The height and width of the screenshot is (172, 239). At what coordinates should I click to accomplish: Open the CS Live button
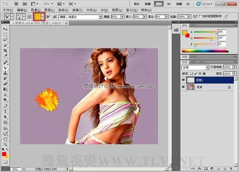pos(204,4)
